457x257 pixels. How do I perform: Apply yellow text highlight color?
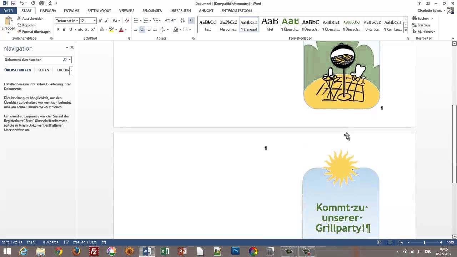[x=111, y=30]
